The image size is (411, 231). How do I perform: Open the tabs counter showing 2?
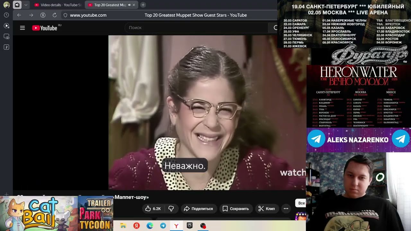[x=6, y=47]
